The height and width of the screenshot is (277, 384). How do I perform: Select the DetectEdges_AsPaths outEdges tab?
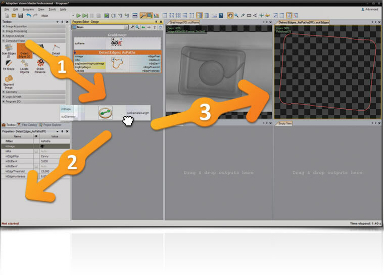pos(303,22)
